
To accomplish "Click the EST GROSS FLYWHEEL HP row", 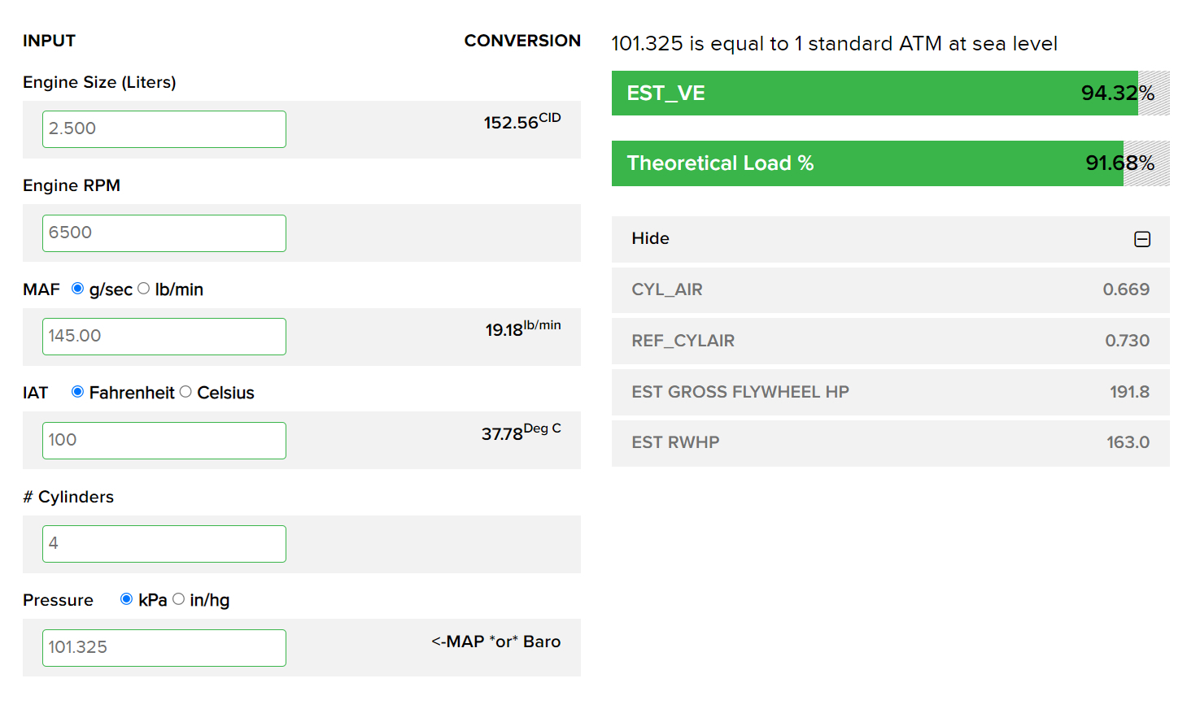I will coord(890,392).
